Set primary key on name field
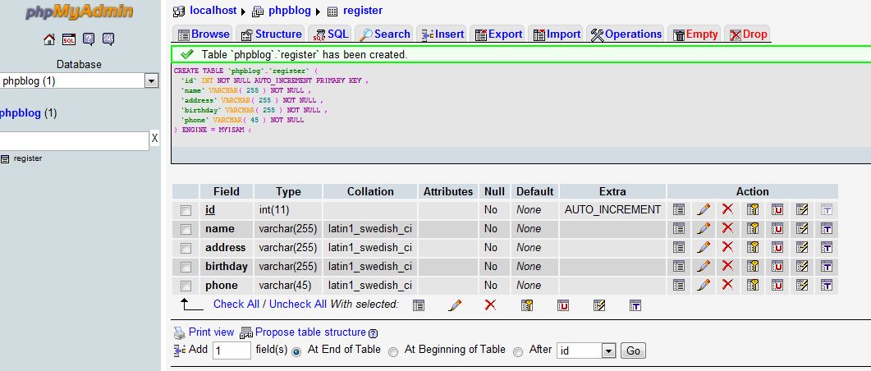871x371 pixels. point(753,229)
